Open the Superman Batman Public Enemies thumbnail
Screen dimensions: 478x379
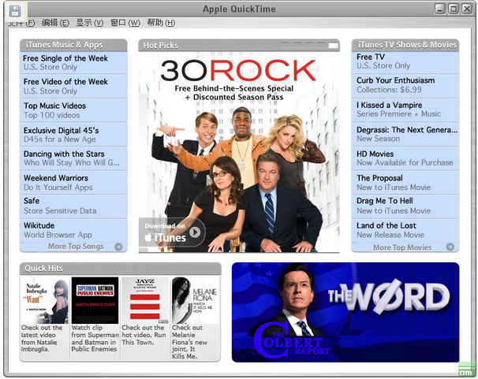coord(95,300)
